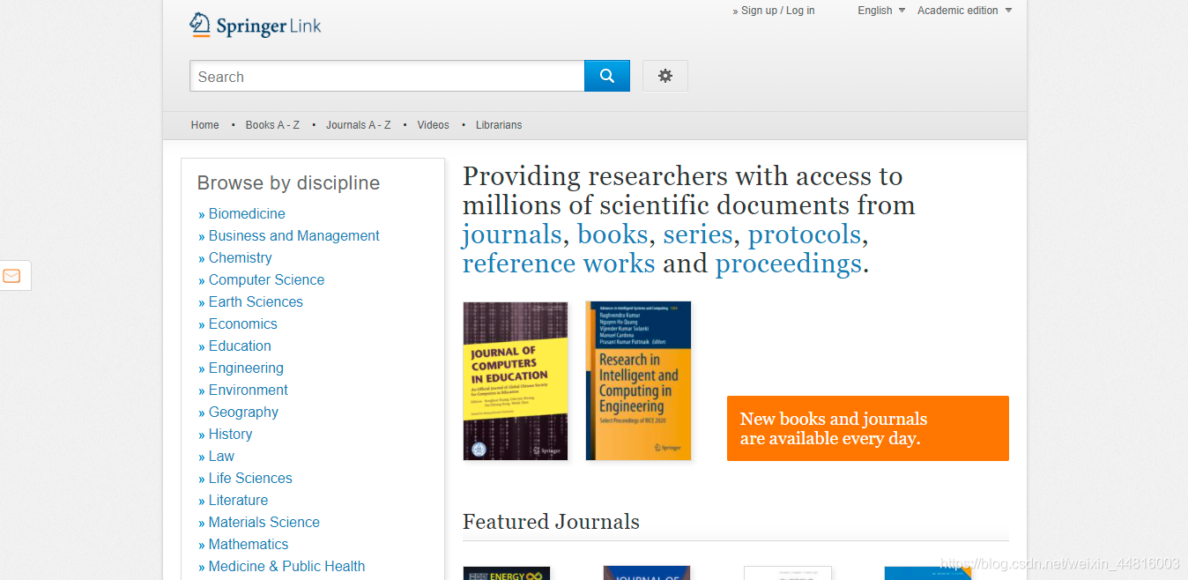Viewport: 1188px width, 580px height.
Task: Follow the 'proceedings' link in headline
Action: [789, 264]
